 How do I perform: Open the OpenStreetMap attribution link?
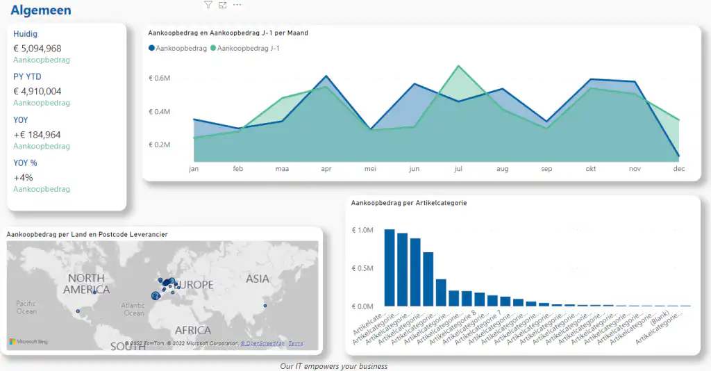pyautogui.click(x=262, y=343)
